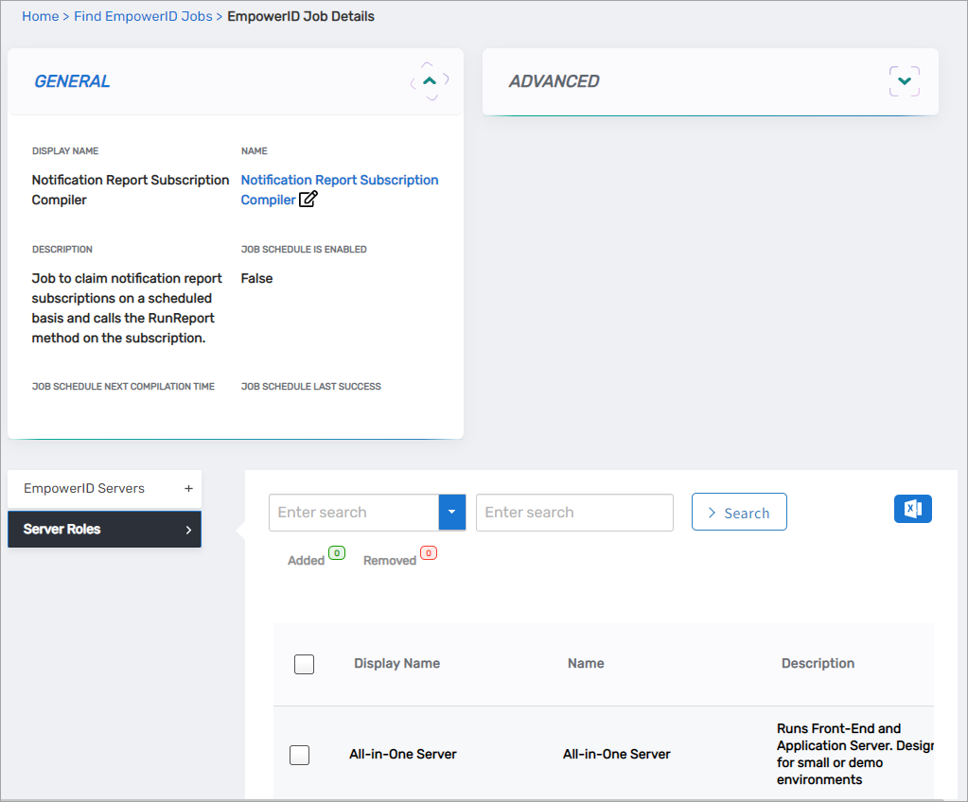Click the second Enter search text field

(574, 512)
